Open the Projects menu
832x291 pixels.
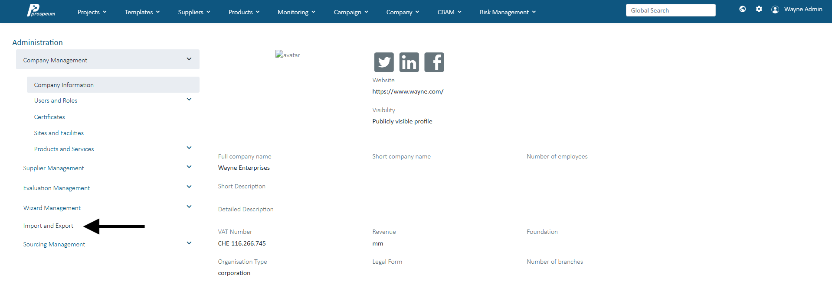92,12
